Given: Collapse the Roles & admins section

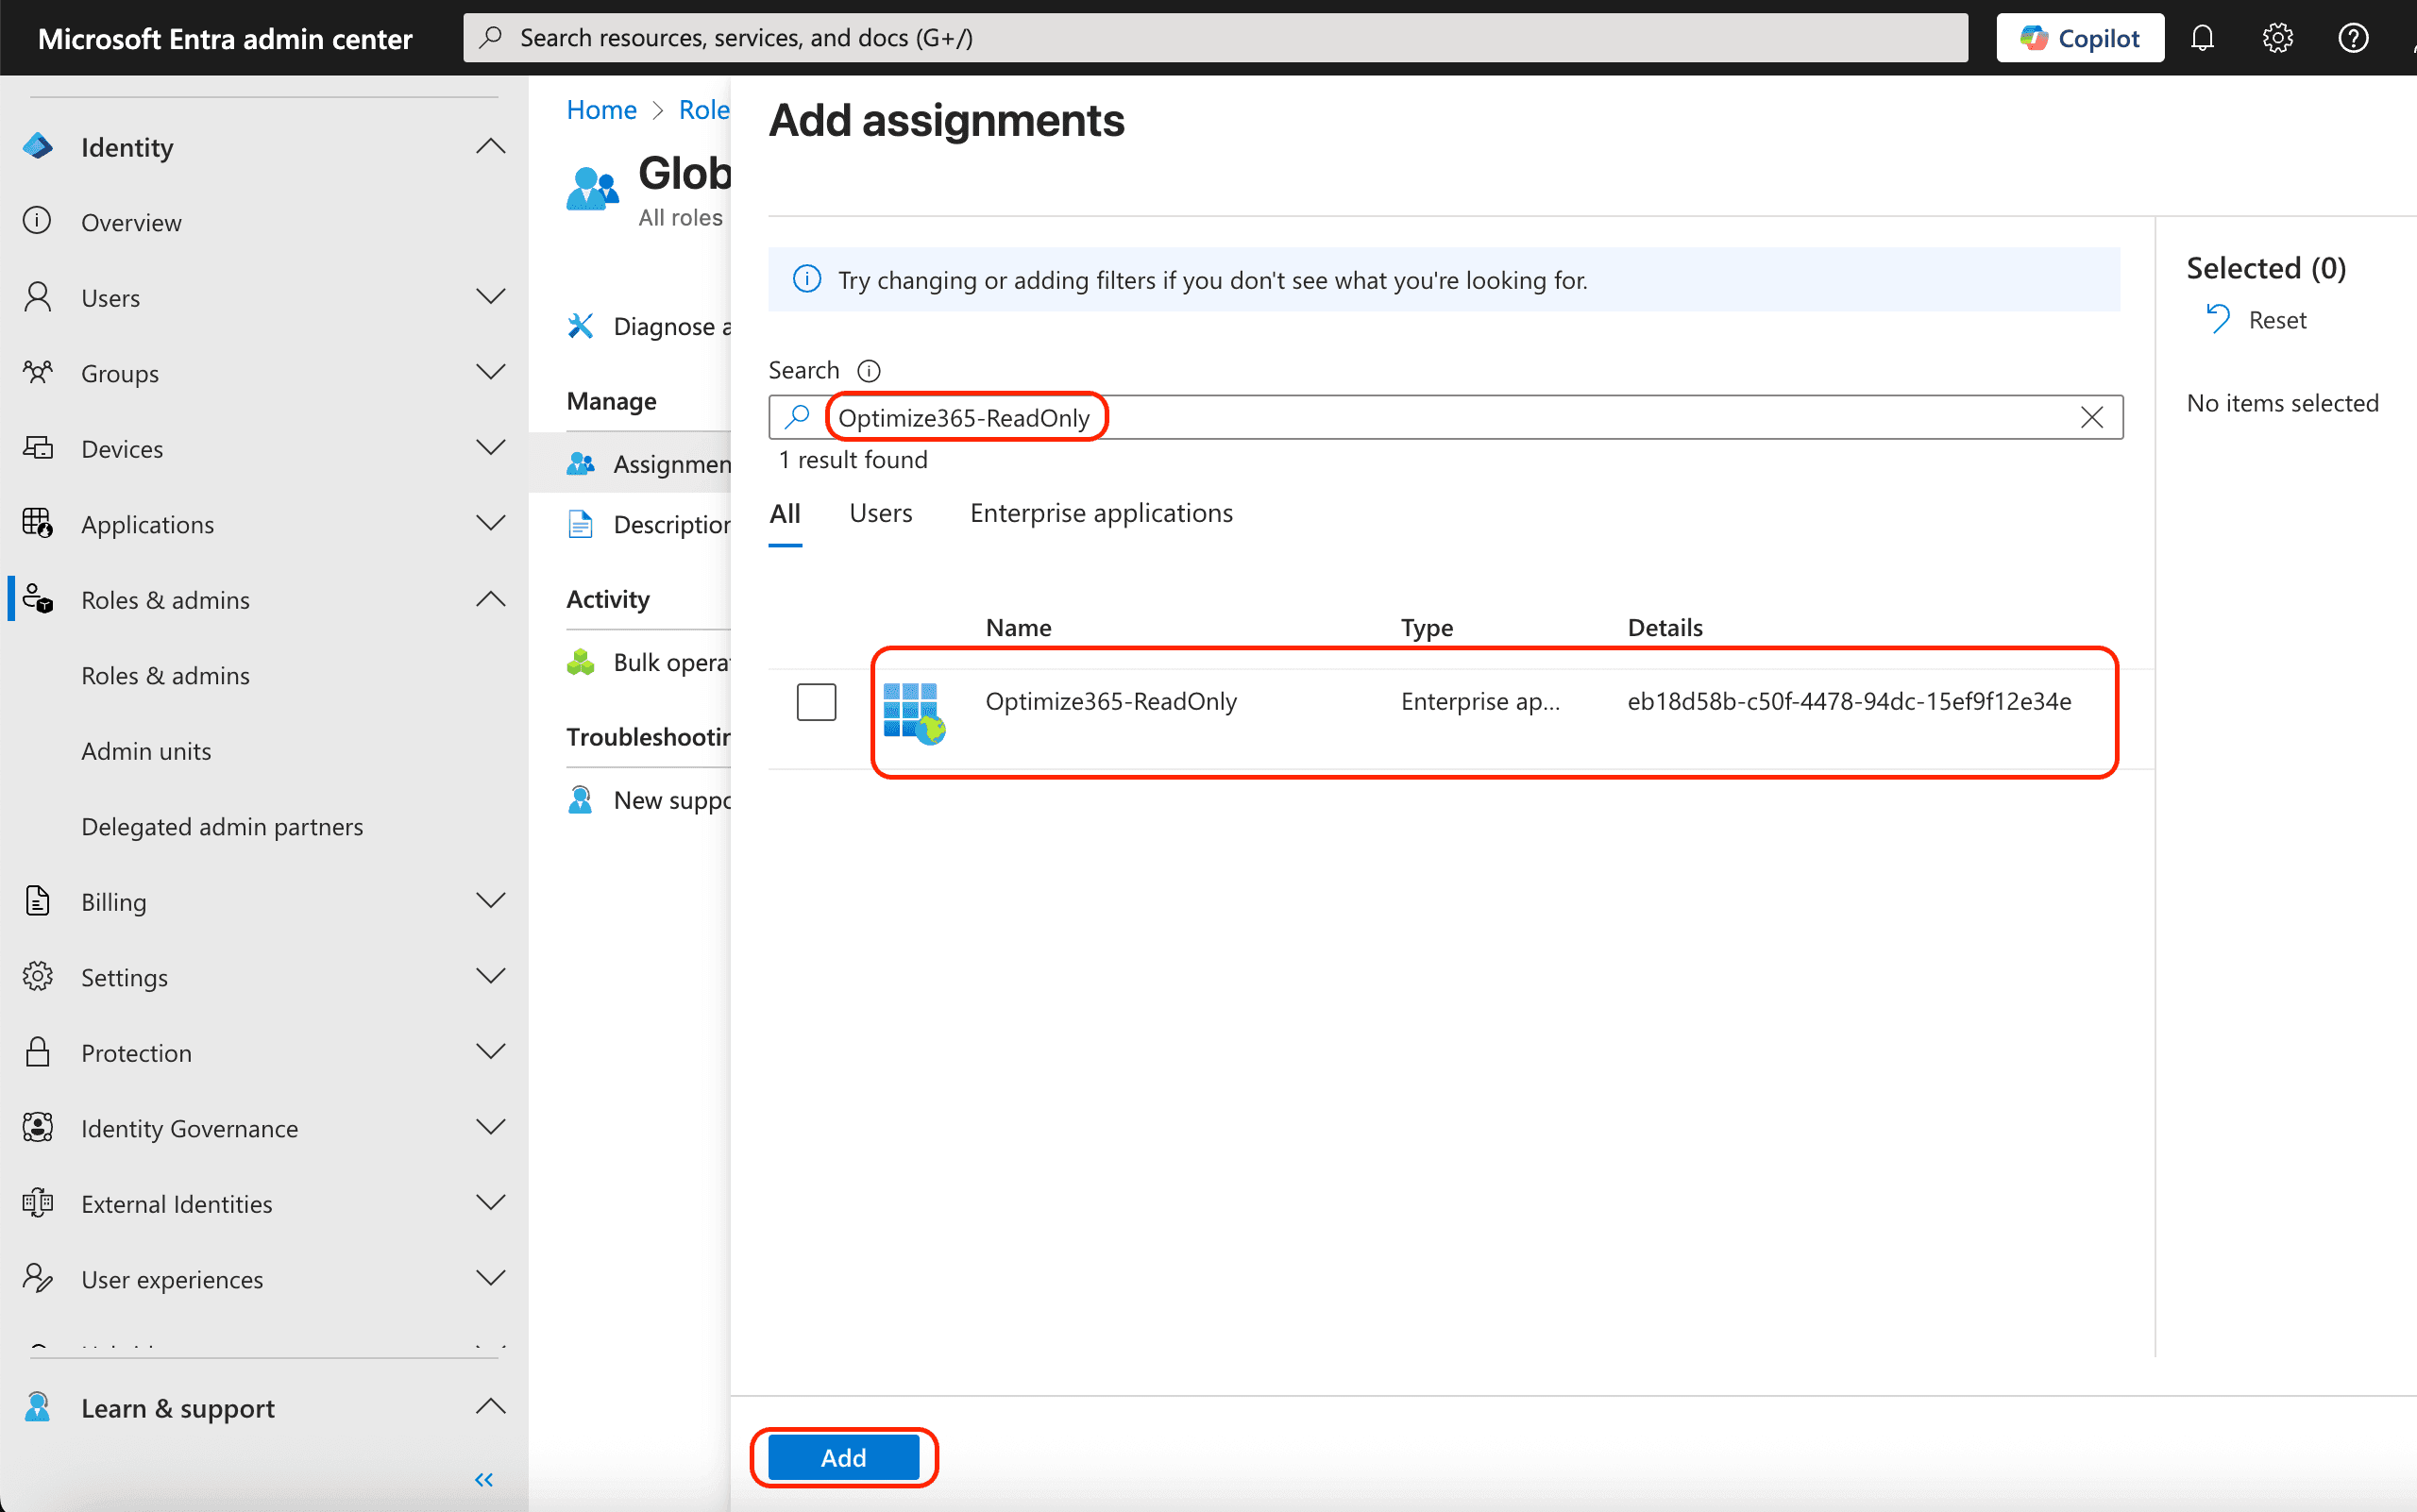Looking at the screenshot, I should pos(491,599).
